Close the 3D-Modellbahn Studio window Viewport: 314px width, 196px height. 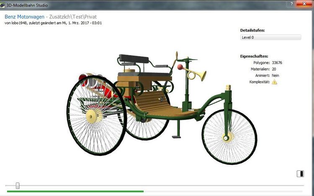pyautogui.click(x=304, y=4)
